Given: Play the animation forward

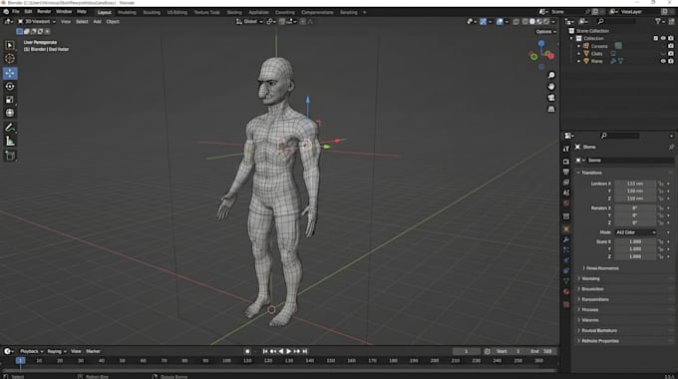Looking at the screenshot, I should click(289, 351).
